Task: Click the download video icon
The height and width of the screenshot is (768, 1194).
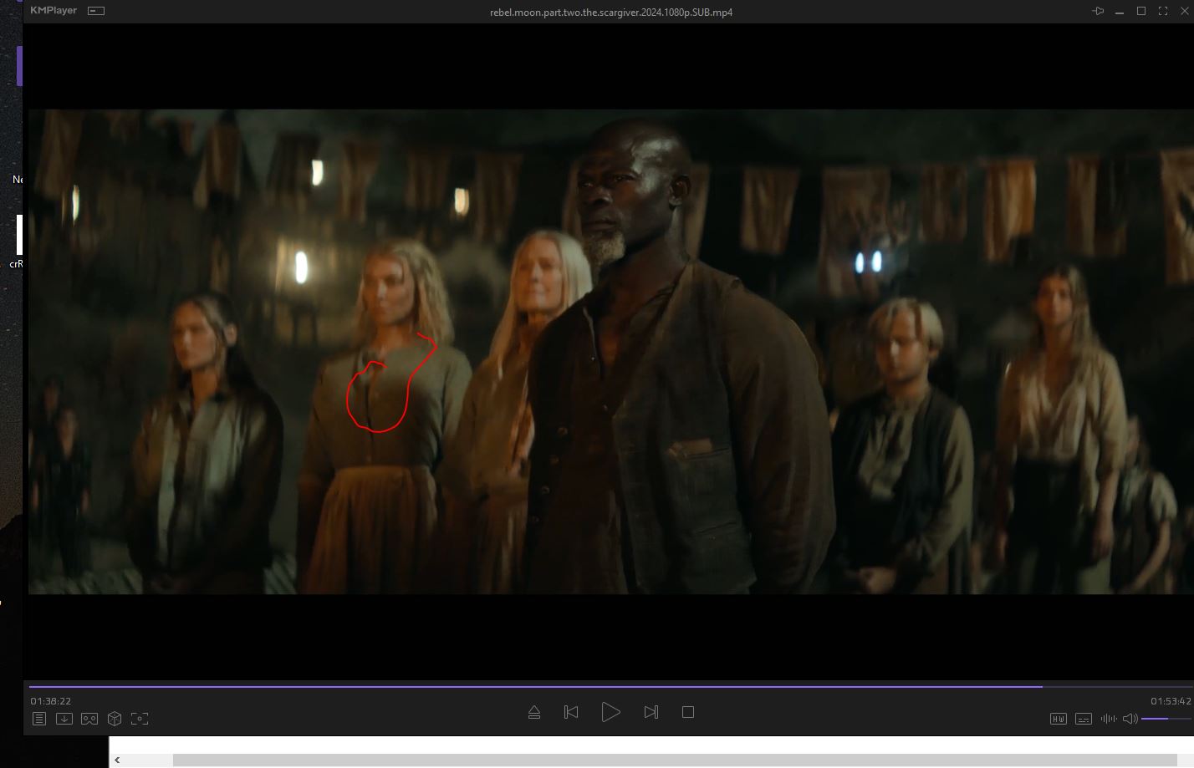Action: [x=64, y=719]
